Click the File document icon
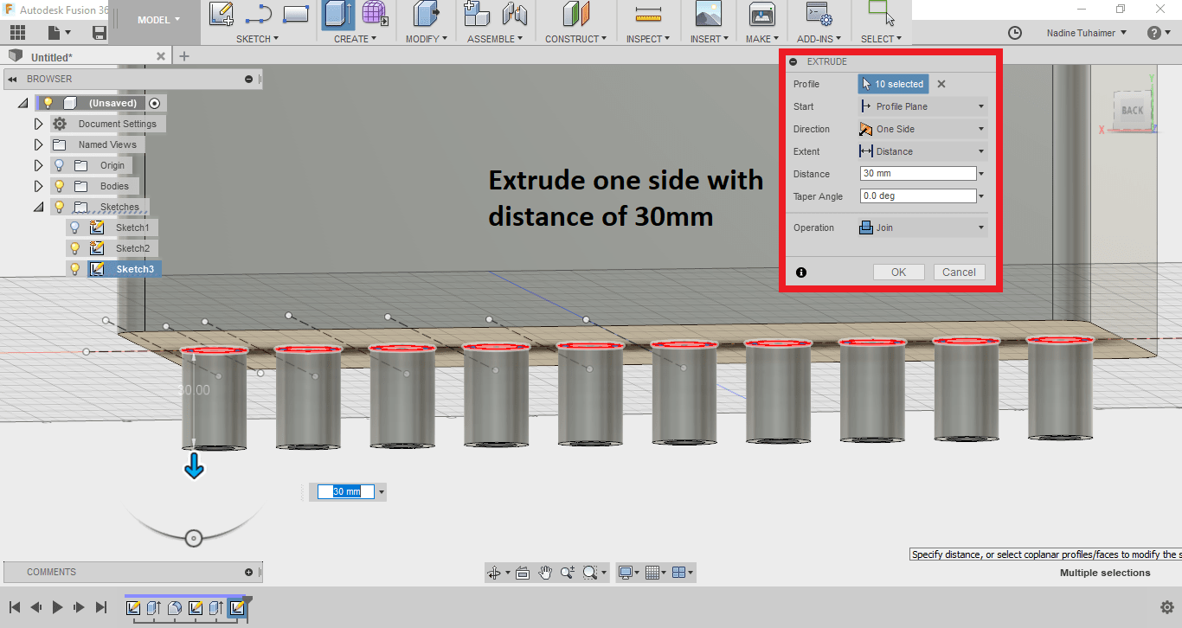This screenshot has height=628, width=1182. click(55, 33)
